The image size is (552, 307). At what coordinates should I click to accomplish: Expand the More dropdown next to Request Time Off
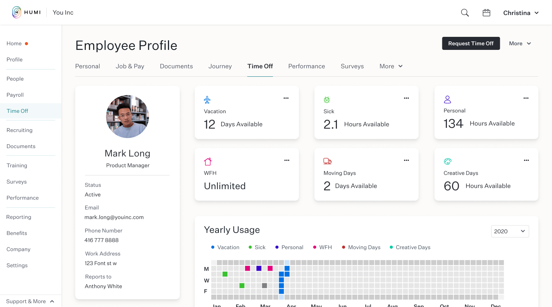pos(520,43)
